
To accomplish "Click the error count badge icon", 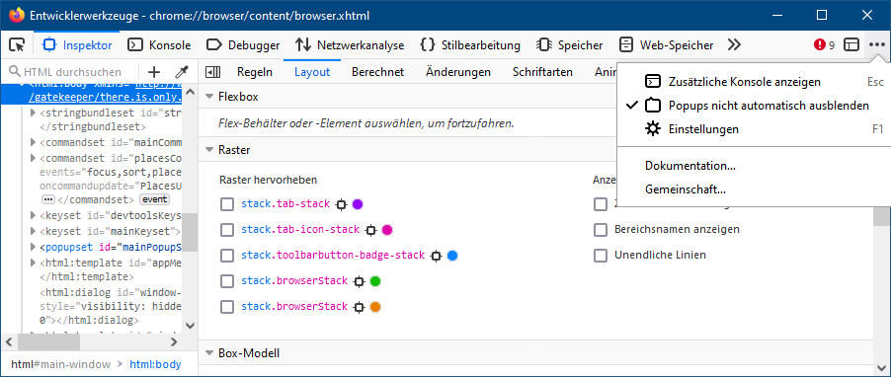I will coord(824,44).
